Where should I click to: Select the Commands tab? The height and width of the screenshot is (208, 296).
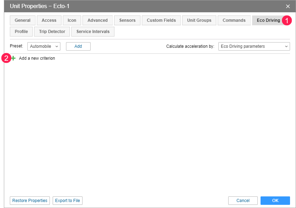[x=234, y=20]
